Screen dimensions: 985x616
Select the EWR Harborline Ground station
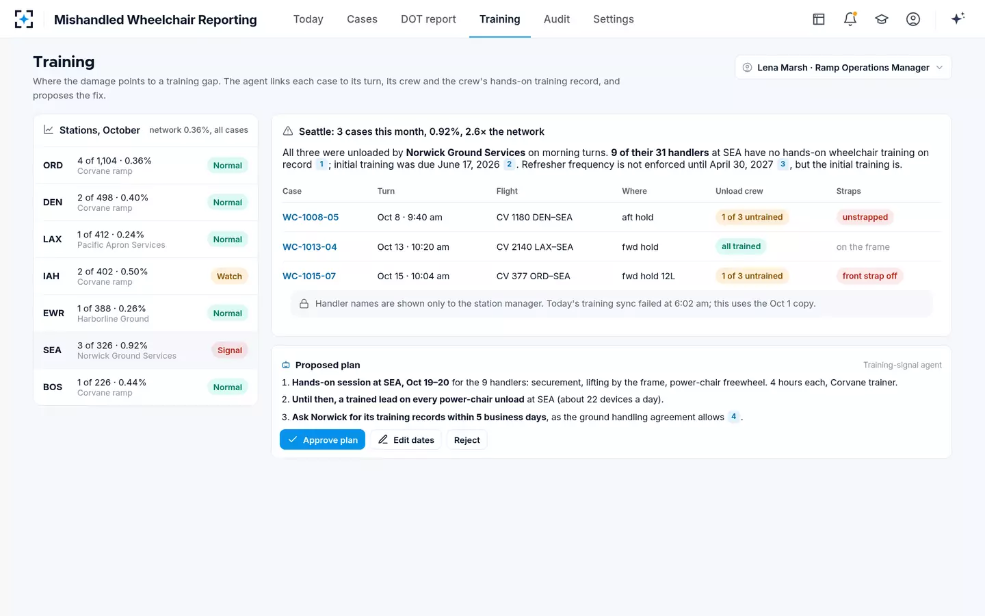tap(146, 313)
